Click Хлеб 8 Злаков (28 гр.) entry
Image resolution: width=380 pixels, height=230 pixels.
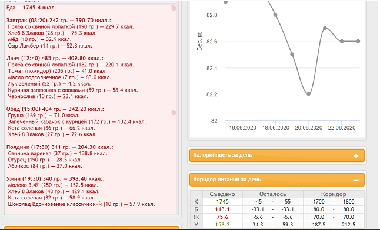tap(52, 33)
